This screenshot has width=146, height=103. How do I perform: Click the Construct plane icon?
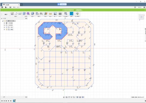pyautogui.click(x=46, y=14)
